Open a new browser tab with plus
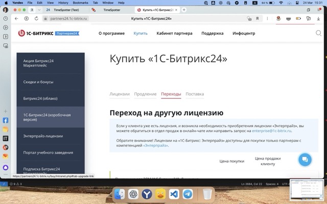 (x=184, y=10)
